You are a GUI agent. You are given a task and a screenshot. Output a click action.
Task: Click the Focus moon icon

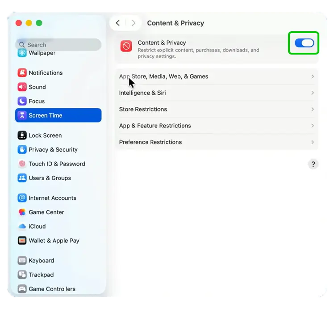[22, 102]
